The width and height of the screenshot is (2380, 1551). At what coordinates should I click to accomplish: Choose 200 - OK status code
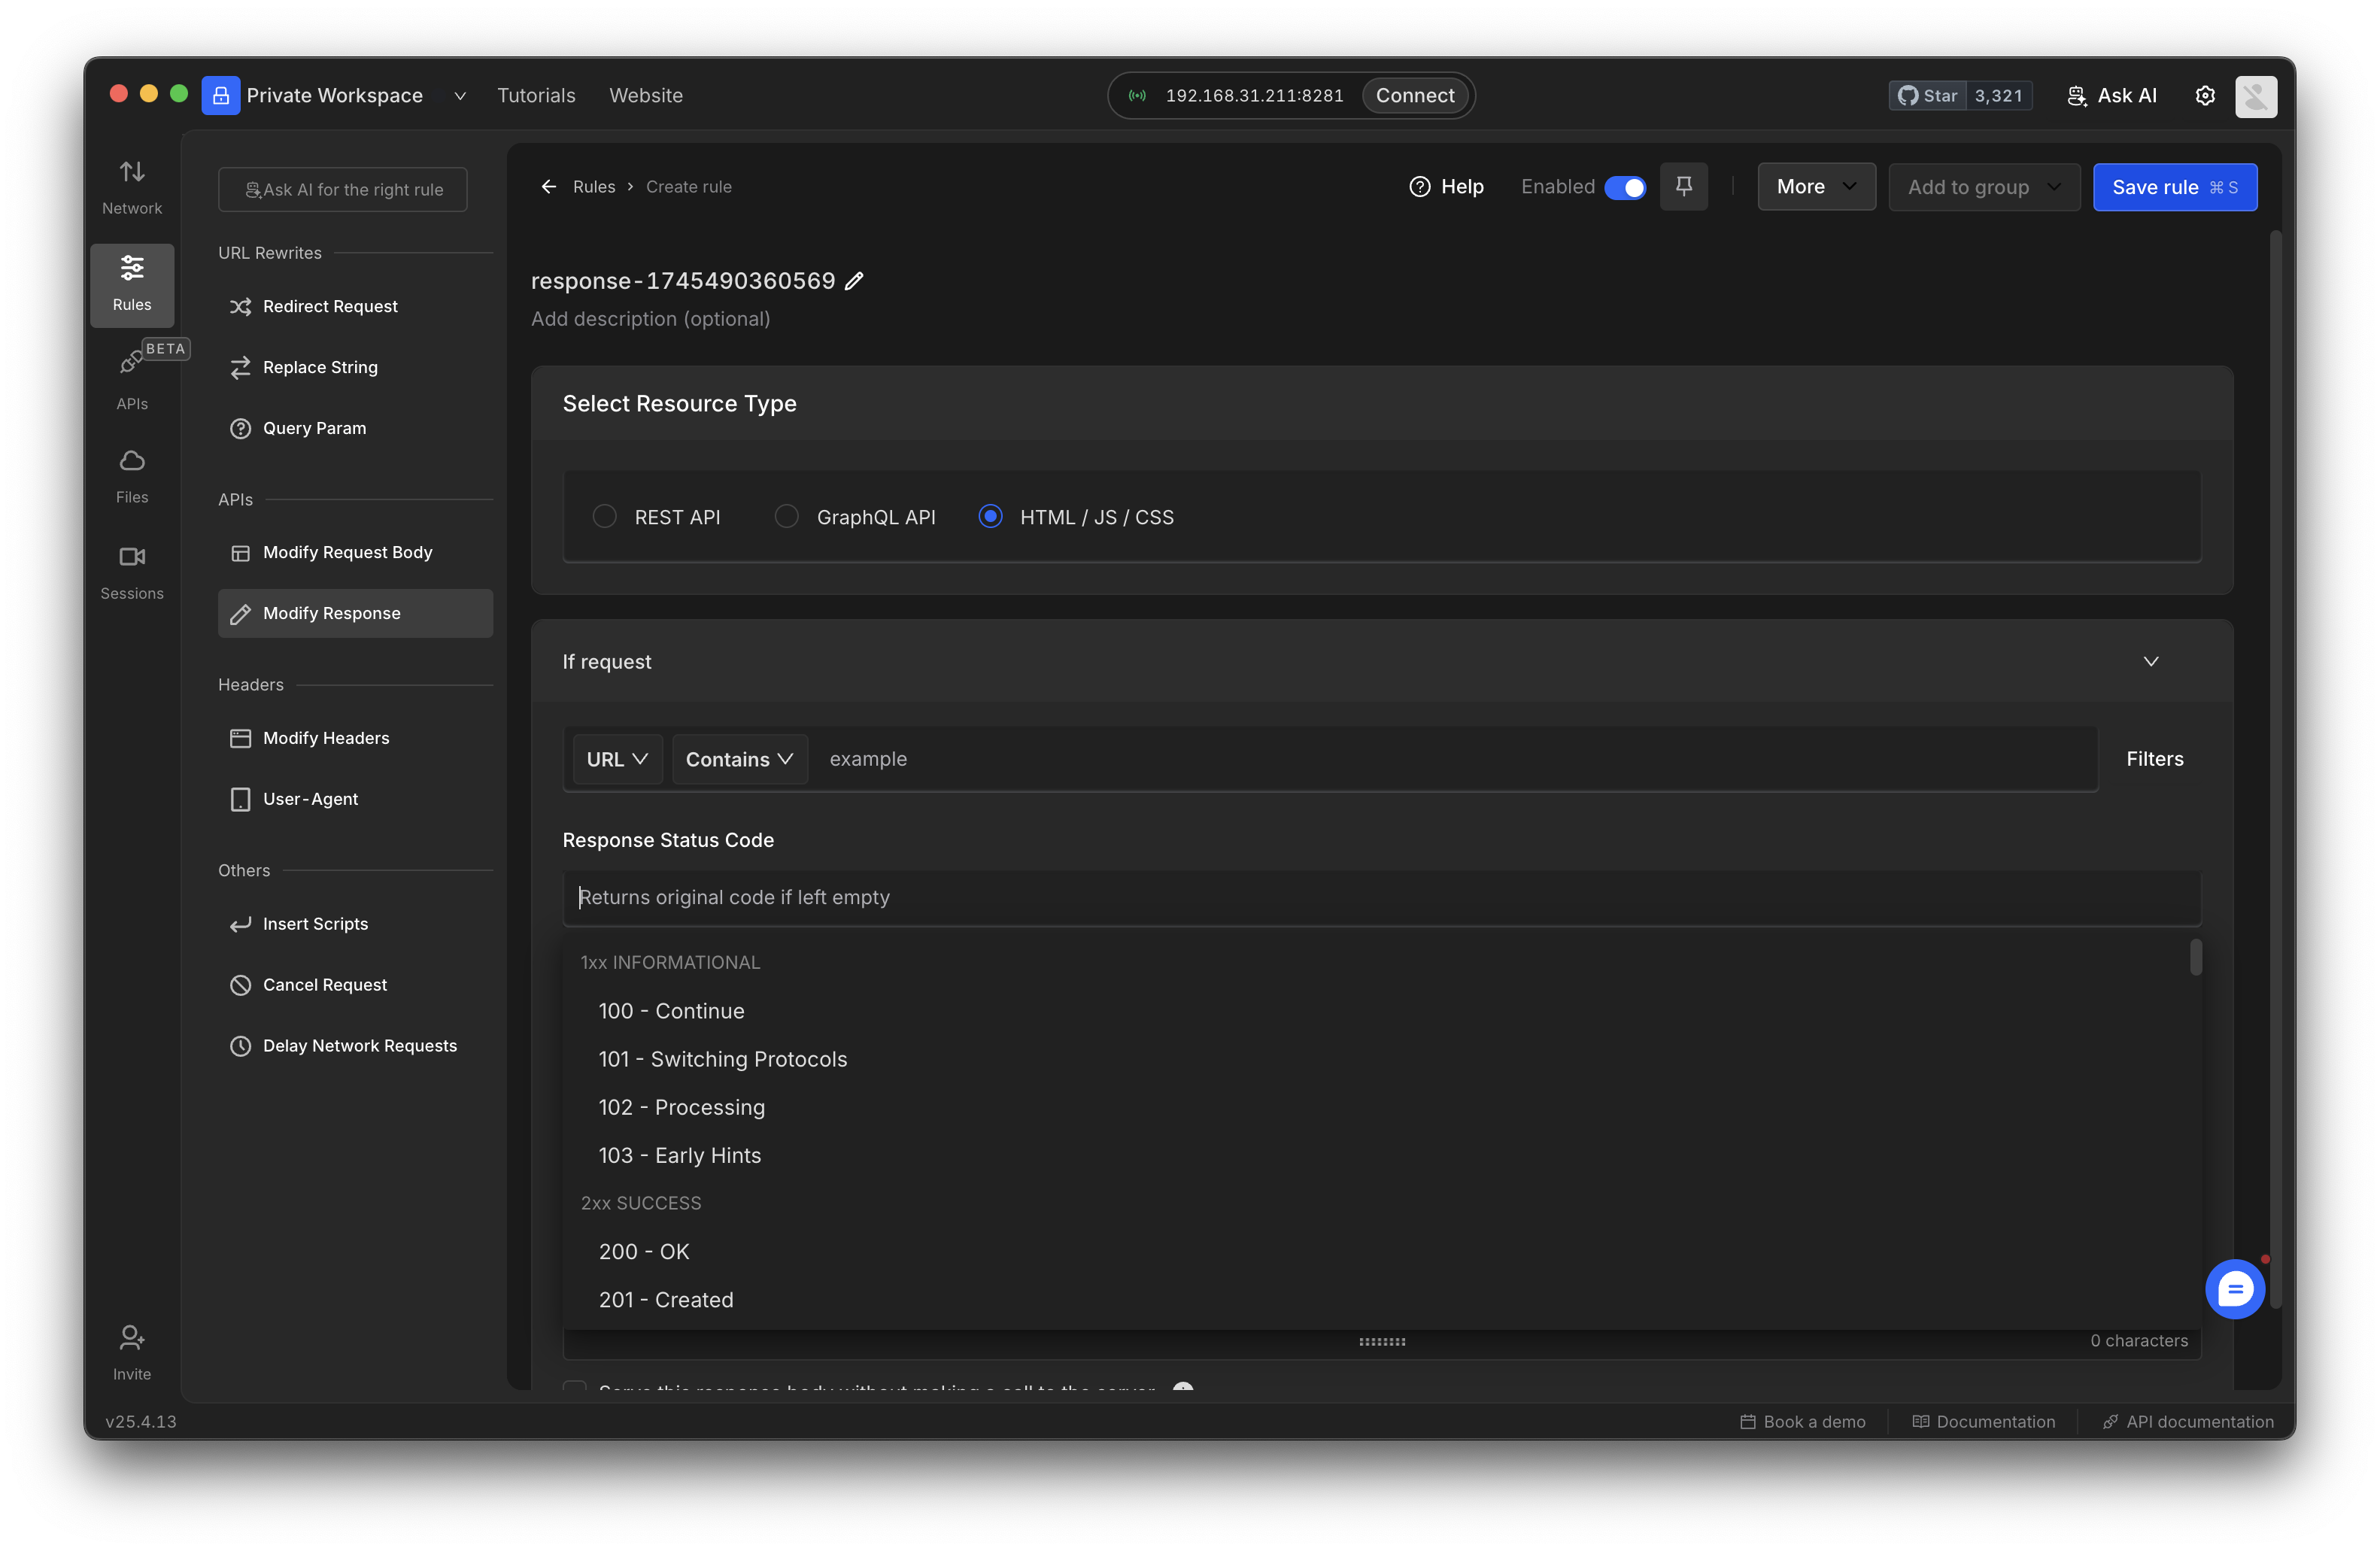point(644,1252)
